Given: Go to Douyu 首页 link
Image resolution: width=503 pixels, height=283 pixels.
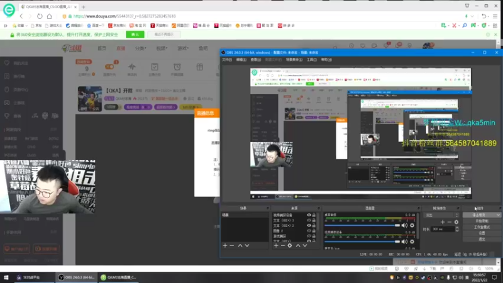Looking at the screenshot, I should pyautogui.click(x=102, y=48).
